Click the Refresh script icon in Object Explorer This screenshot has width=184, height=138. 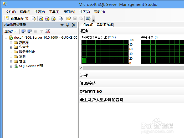click(48, 31)
